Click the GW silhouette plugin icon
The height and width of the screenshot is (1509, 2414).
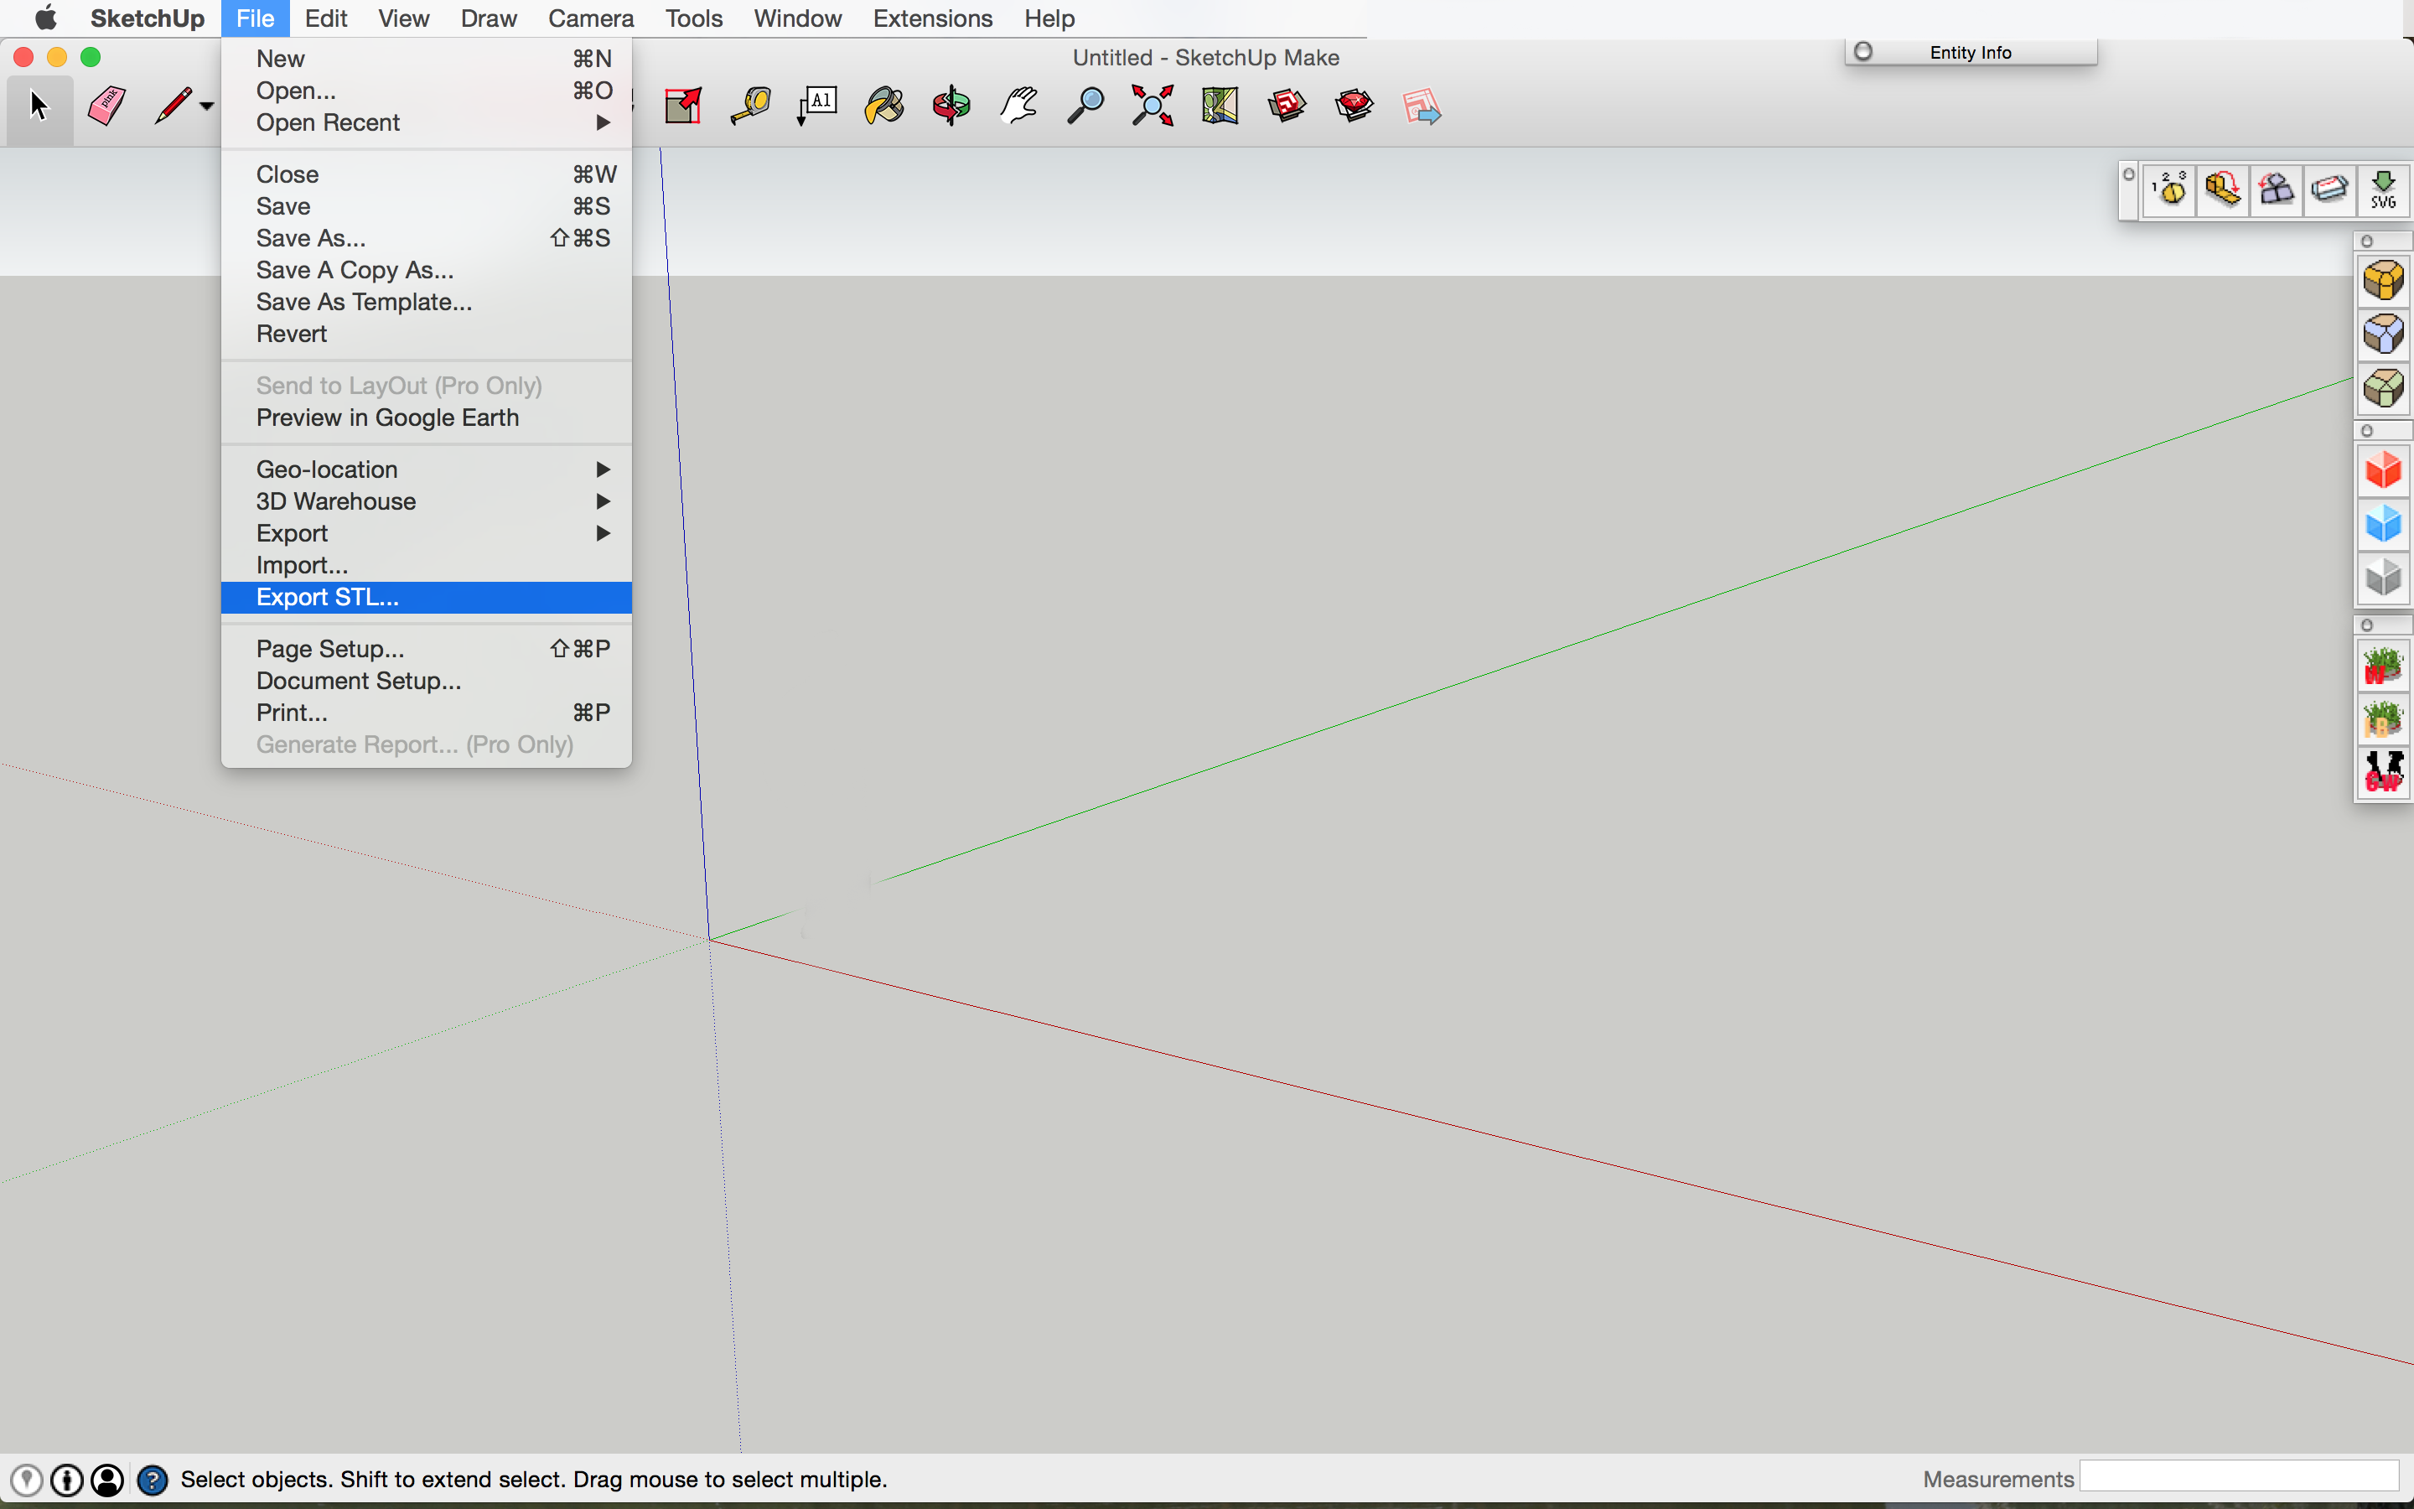(x=2383, y=772)
